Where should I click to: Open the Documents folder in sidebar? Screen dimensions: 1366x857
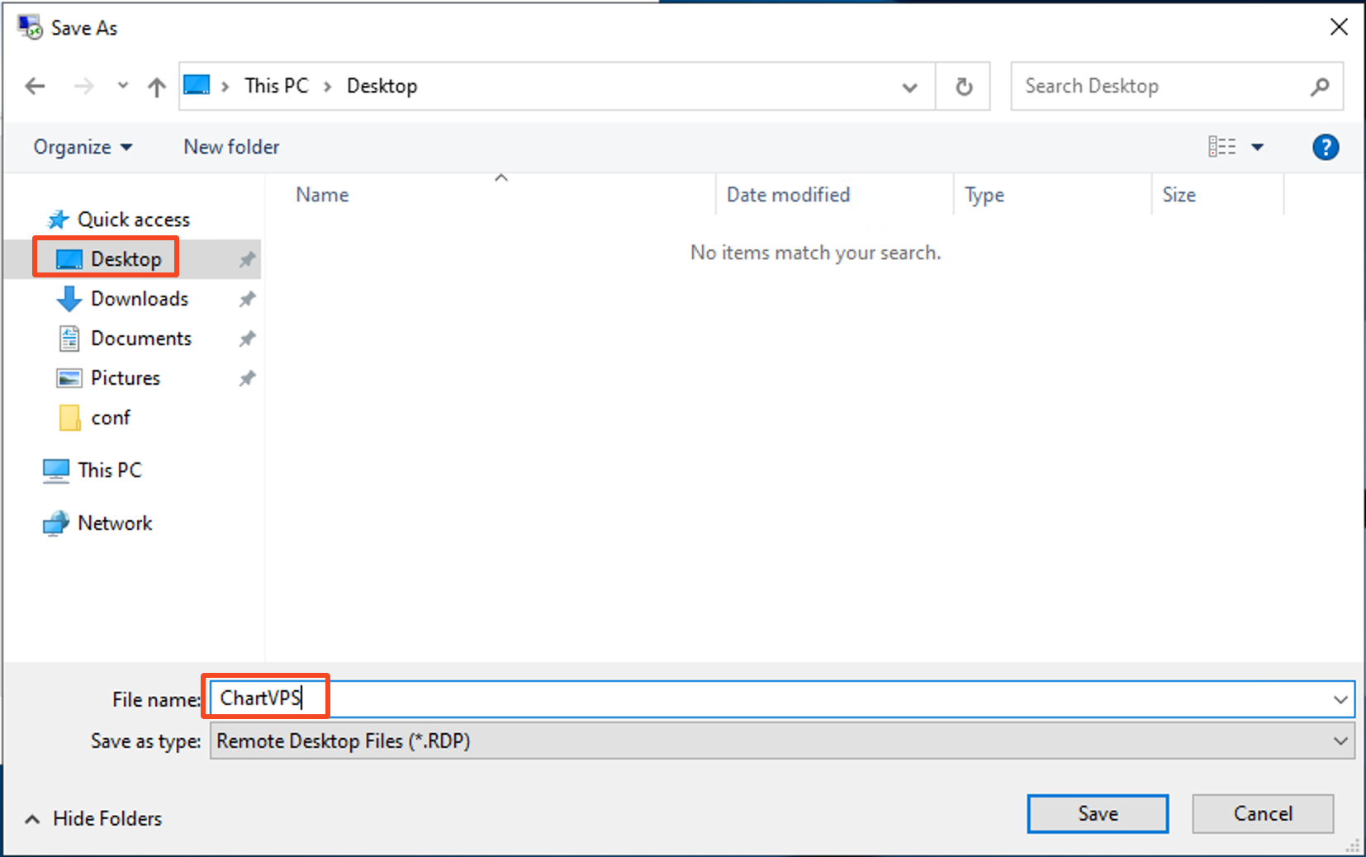point(140,339)
